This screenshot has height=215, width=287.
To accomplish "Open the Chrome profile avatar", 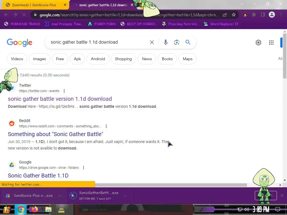I will (x=272, y=15).
